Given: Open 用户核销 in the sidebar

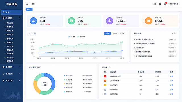Looking at the screenshot, I should pyautogui.click(x=10, y=46).
